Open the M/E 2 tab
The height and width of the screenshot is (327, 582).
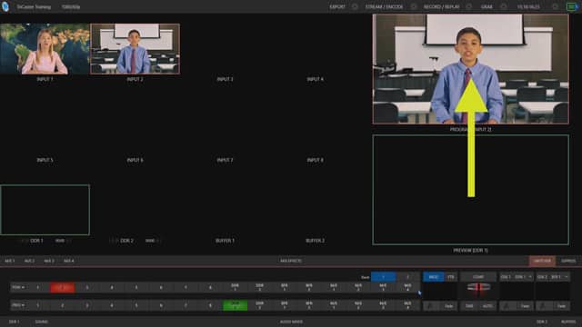(x=29, y=261)
